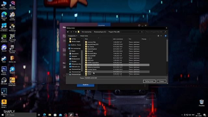Select the Epic Games folder row
The image size is (208, 117).
(117, 46)
